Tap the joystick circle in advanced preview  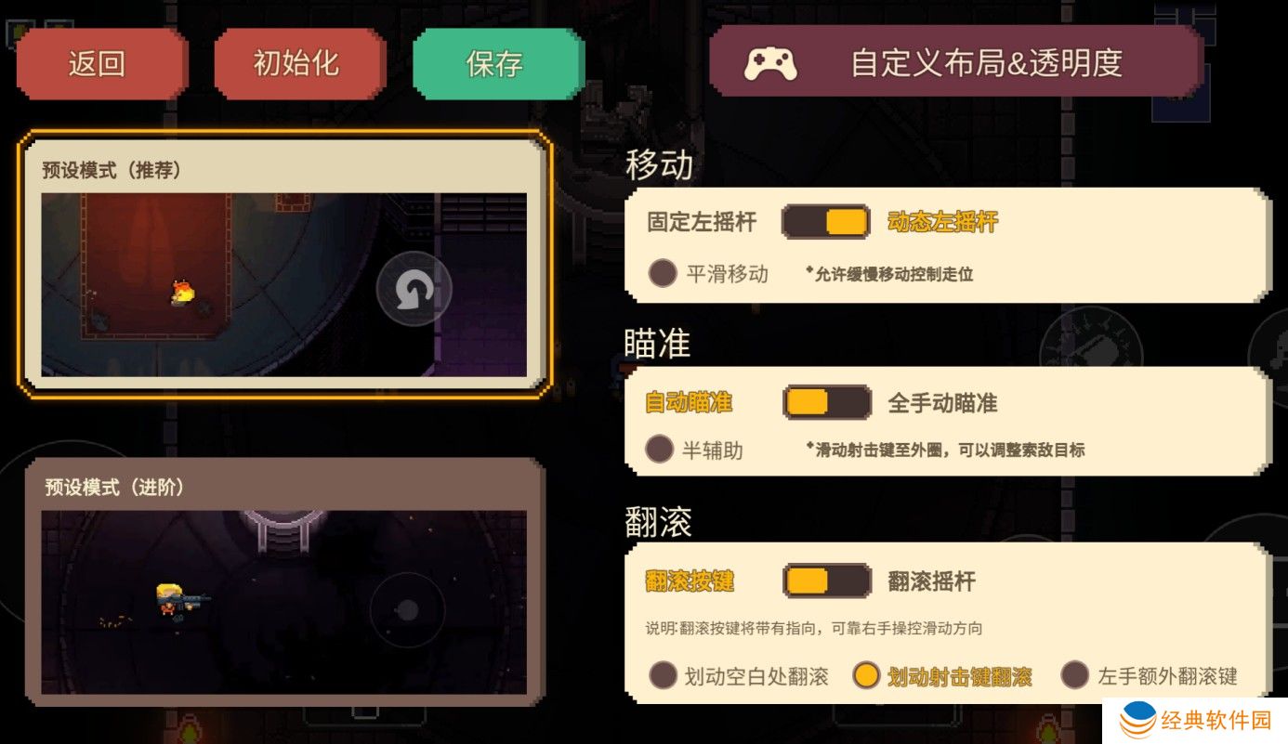[x=407, y=610]
